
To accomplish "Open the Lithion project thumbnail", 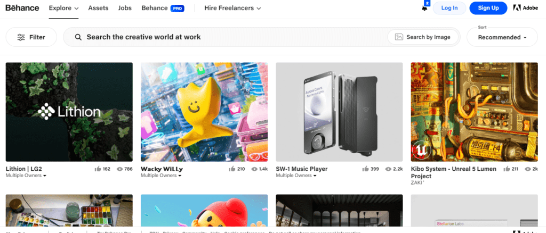I will click(69, 112).
